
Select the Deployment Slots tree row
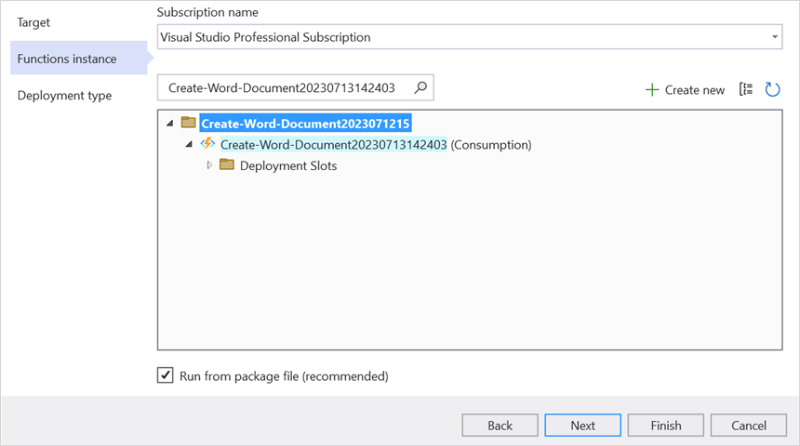(x=288, y=165)
